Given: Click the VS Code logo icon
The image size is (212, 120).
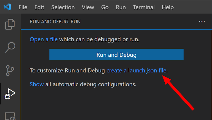Looking at the screenshot, I should 7,7.
